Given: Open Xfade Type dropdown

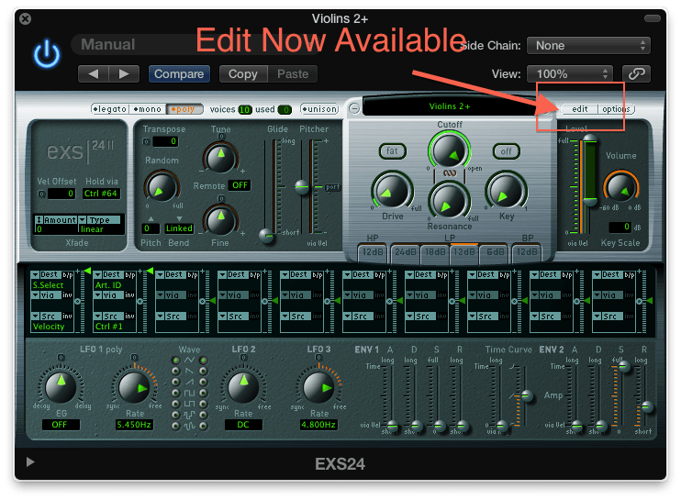Looking at the screenshot, I should click(x=99, y=220).
